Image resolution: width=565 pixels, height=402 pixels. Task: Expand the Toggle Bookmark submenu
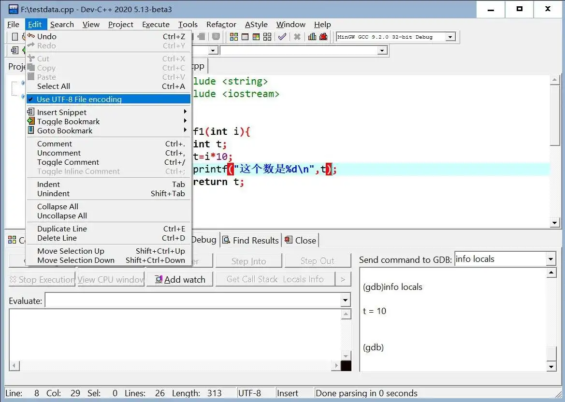tap(69, 122)
